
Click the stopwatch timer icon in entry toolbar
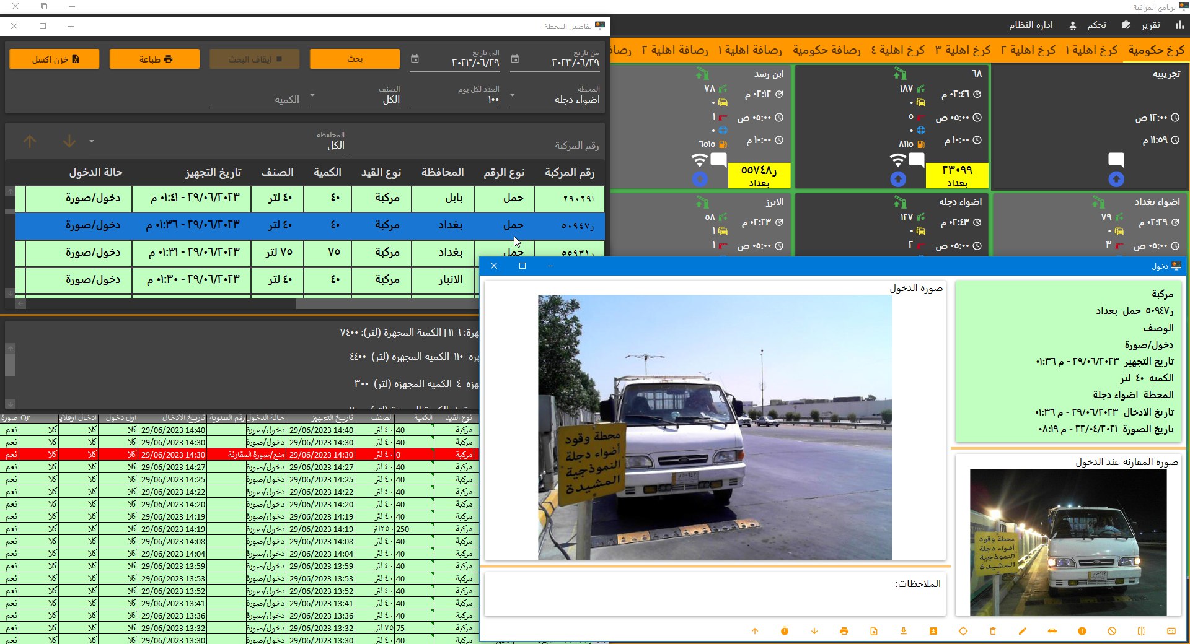click(x=784, y=631)
